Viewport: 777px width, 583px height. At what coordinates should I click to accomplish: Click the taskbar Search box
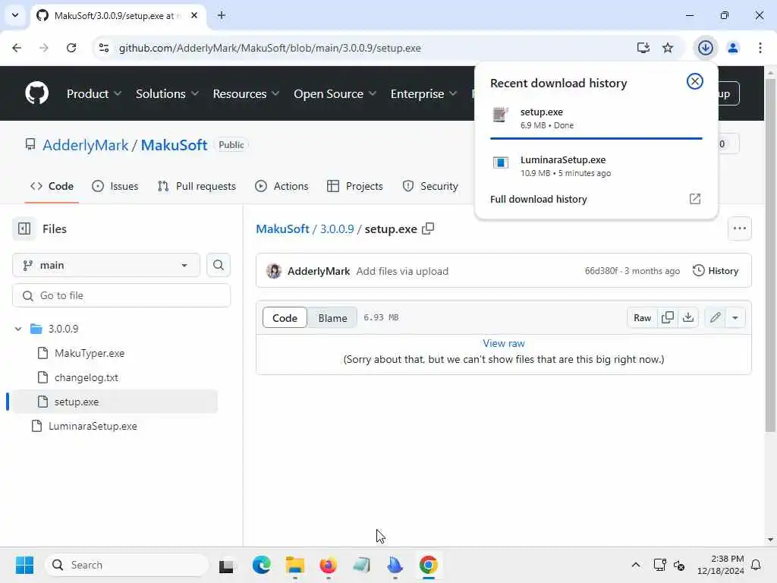127,565
